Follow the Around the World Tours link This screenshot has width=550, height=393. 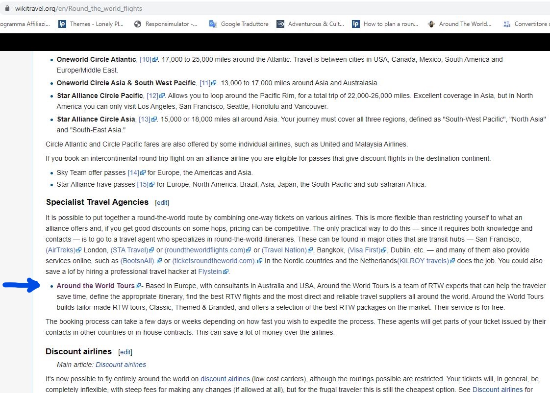(x=96, y=286)
